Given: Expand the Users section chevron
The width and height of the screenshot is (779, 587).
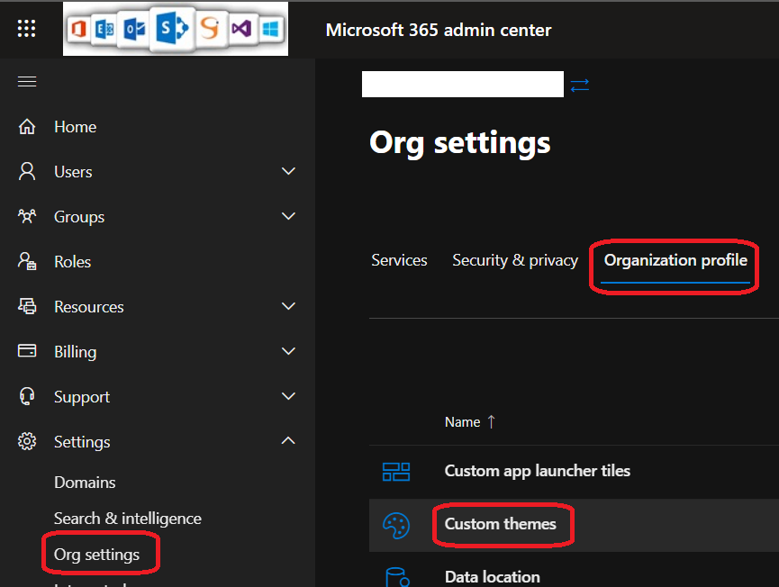Looking at the screenshot, I should point(288,171).
